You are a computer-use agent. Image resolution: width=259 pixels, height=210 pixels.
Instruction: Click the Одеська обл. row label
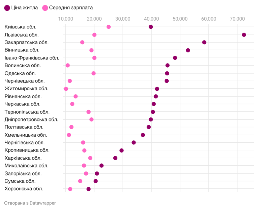pyautogui.click(x=20, y=73)
